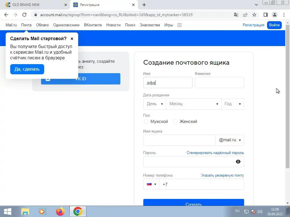Open File Explorer from the taskbar
This screenshot has height=217, width=290.
(x=25, y=211)
